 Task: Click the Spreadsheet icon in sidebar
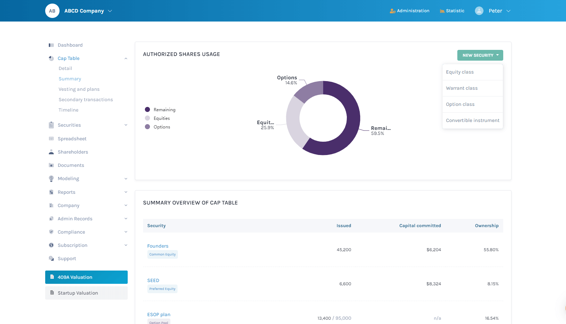[51, 139]
